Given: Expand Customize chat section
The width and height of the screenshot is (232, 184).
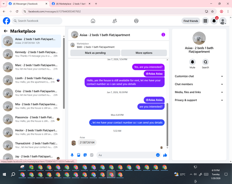Looking at the screenshot, I should 199,76.
